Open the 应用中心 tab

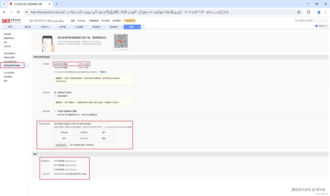[45, 27]
